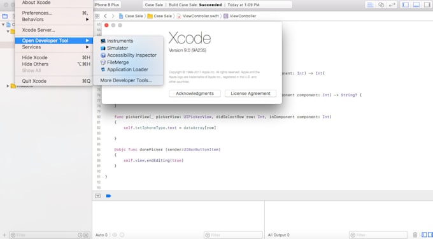The width and height of the screenshot is (433, 239).
Task: Click the variable info icon
Action: tap(122, 235)
